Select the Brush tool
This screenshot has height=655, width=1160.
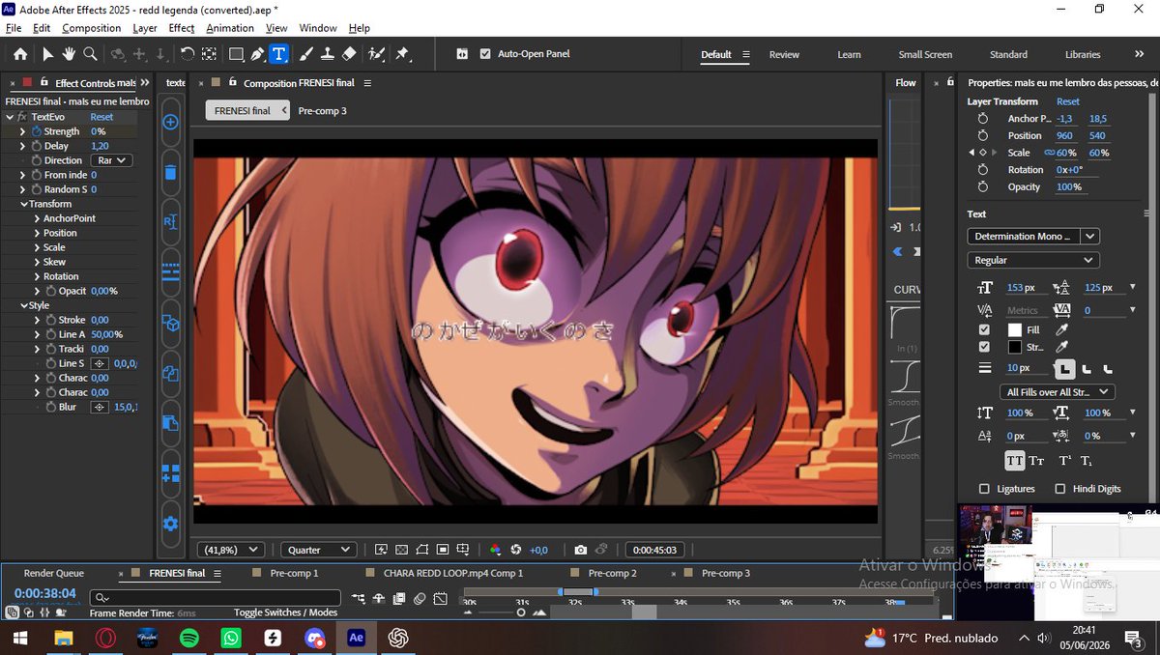coord(306,54)
